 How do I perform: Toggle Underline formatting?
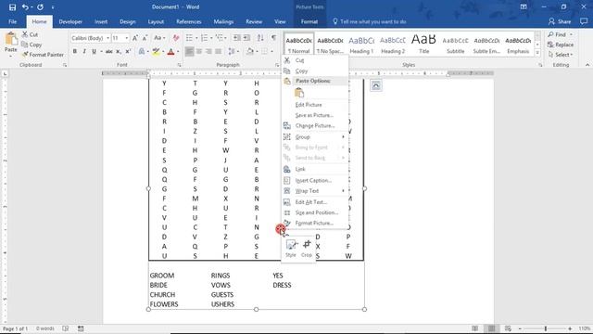94,51
